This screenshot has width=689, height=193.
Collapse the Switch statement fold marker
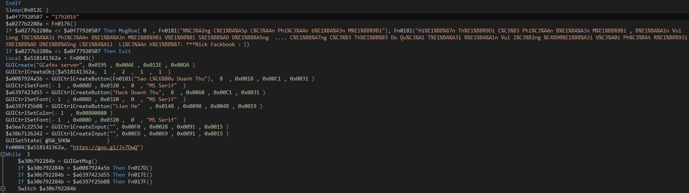tap(3, 189)
